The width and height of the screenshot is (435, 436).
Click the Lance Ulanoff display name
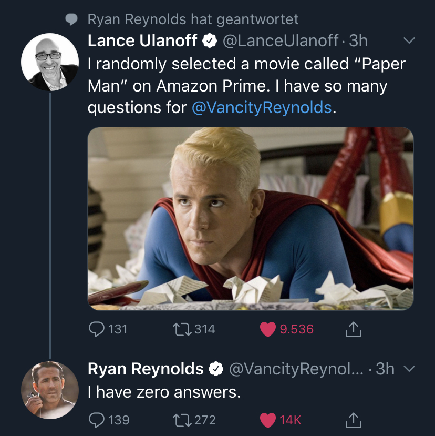pos(142,40)
